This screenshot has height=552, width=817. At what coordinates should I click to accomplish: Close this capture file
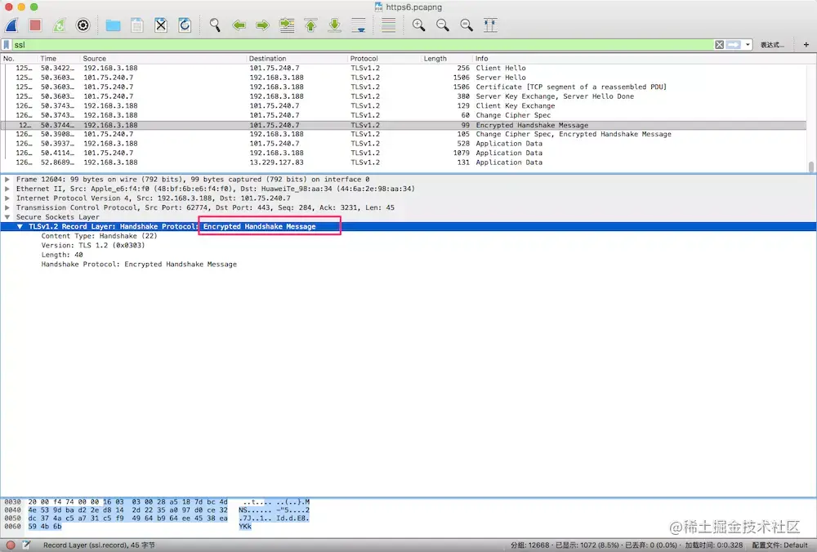161,25
